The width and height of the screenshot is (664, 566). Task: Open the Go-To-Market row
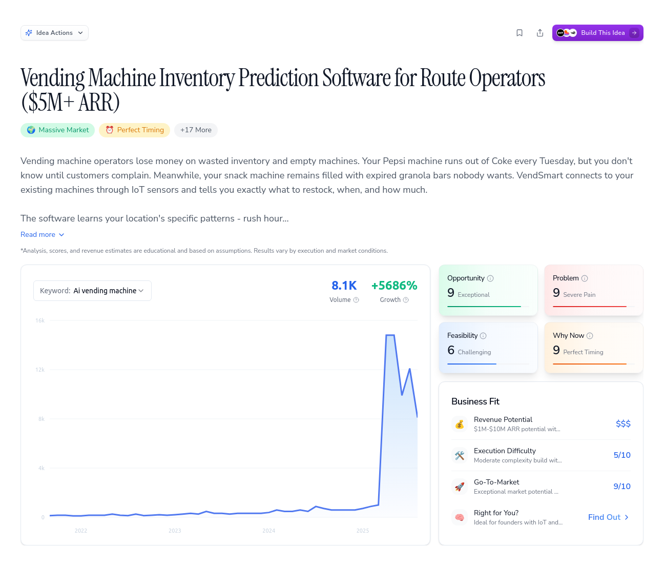(541, 487)
